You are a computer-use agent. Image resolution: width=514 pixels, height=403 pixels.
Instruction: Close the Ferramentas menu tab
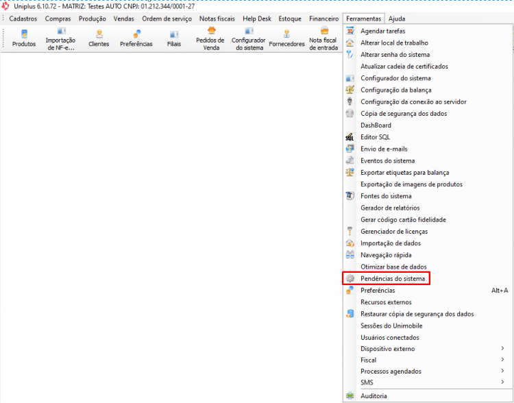pos(363,19)
